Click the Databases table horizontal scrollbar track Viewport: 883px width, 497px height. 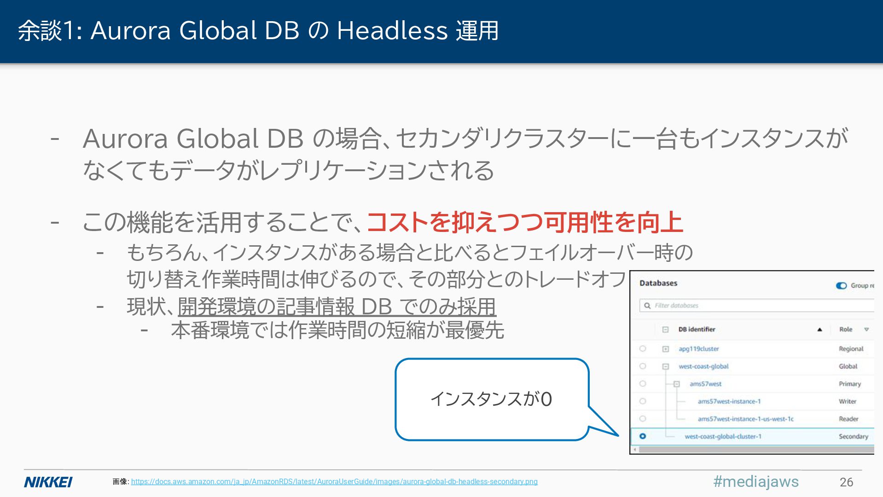(x=756, y=450)
